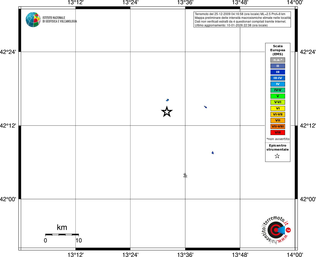
Task: Select the intensity II legend swatch
Action: point(278,66)
